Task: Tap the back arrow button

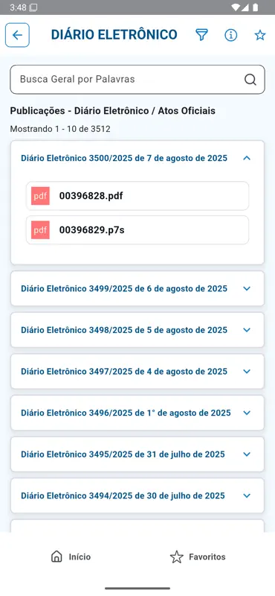Action: [x=17, y=35]
